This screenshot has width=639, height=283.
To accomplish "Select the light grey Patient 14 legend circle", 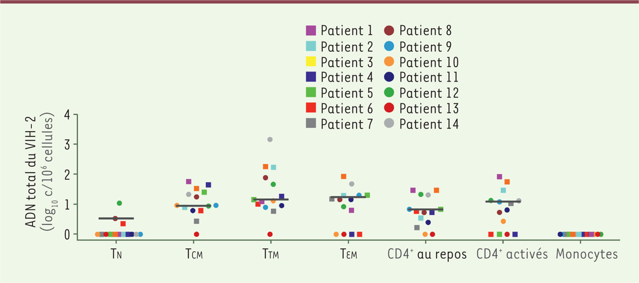I will click(x=390, y=124).
